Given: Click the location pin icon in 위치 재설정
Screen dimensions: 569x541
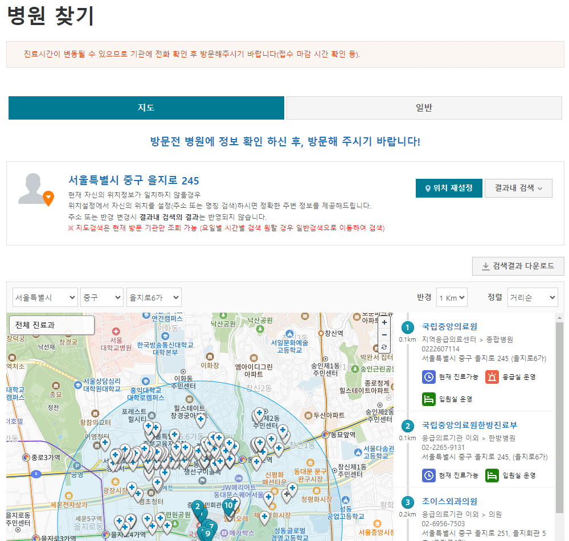Looking at the screenshot, I should pyautogui.click(x=428, y=188).
